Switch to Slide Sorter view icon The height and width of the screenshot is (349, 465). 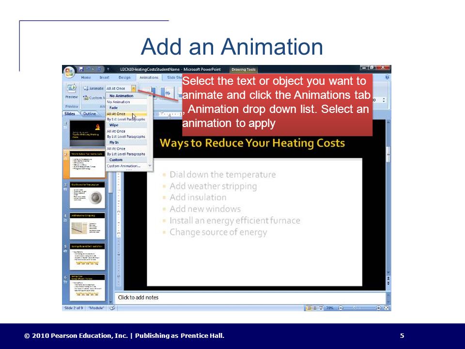click(x=315, y=308)
